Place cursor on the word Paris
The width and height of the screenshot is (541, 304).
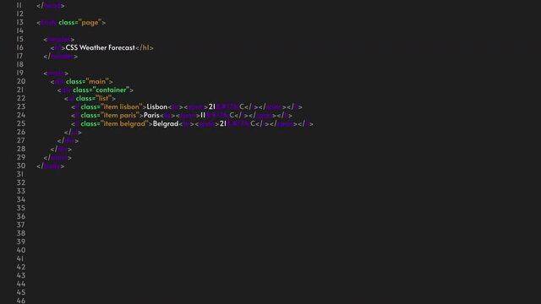[151, 115]
